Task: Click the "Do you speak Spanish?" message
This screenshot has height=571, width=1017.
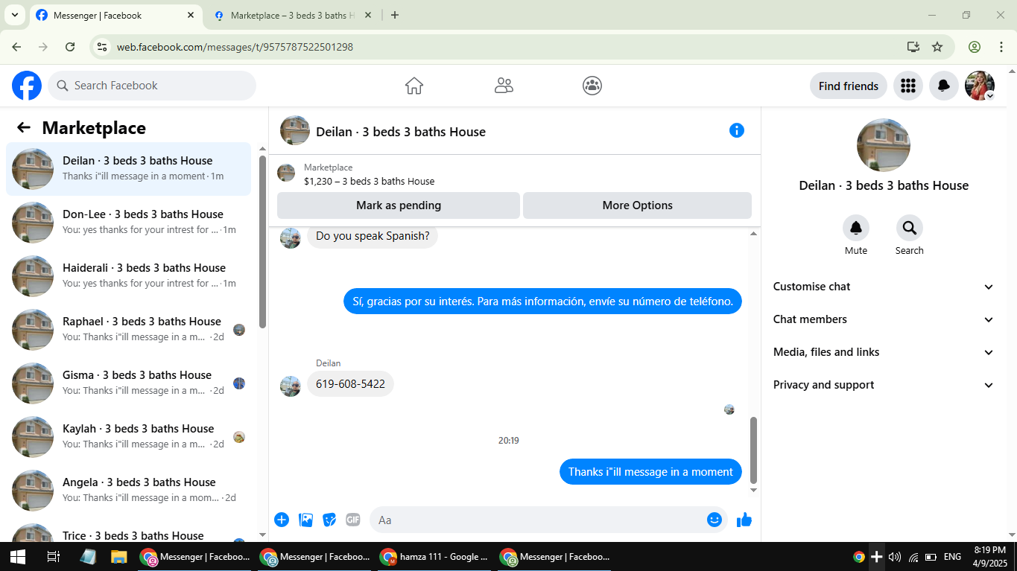Action: click(373, 236)
